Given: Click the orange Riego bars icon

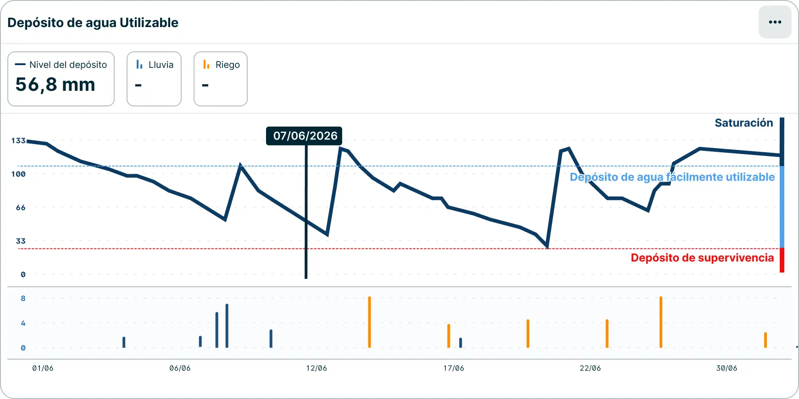Looking at the screenshot, I should 206,65.
